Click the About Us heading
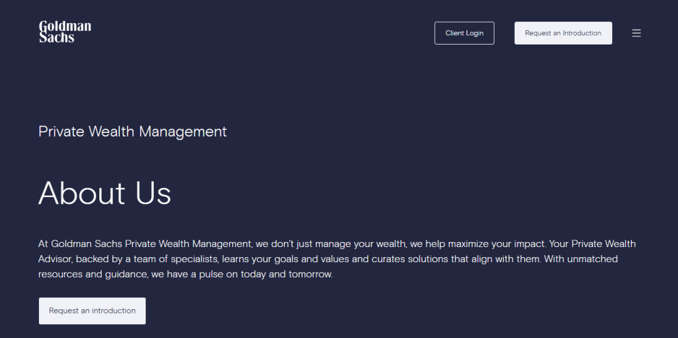 (x=105, y=193)
